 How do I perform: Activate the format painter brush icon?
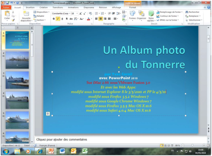click(13, 20)
